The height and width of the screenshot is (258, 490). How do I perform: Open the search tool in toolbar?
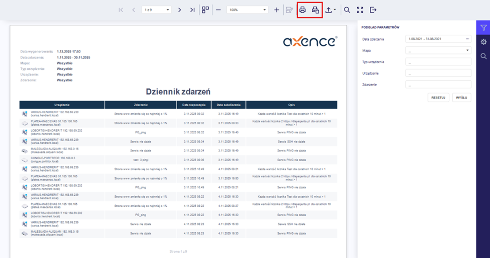click(x=347, y=10)
